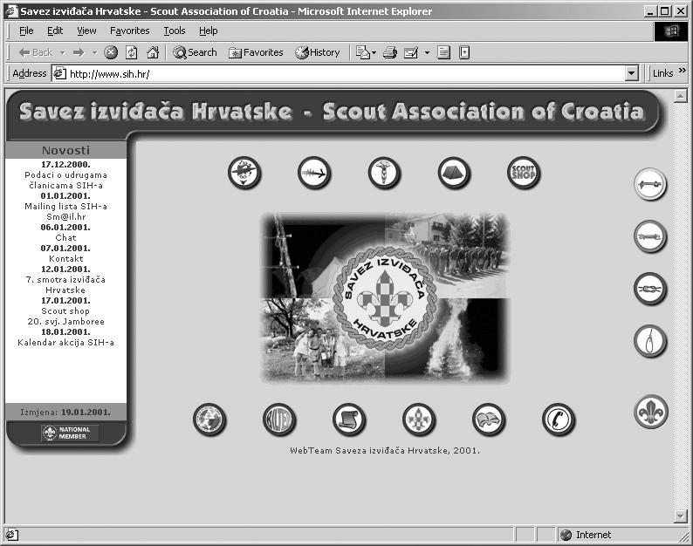
Task: Open the Chat news link
Action: click(x=65, y=237)
